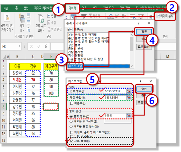Switch to the 홈 tab
This screenshot has width=181, height=152.
(17, 8)
